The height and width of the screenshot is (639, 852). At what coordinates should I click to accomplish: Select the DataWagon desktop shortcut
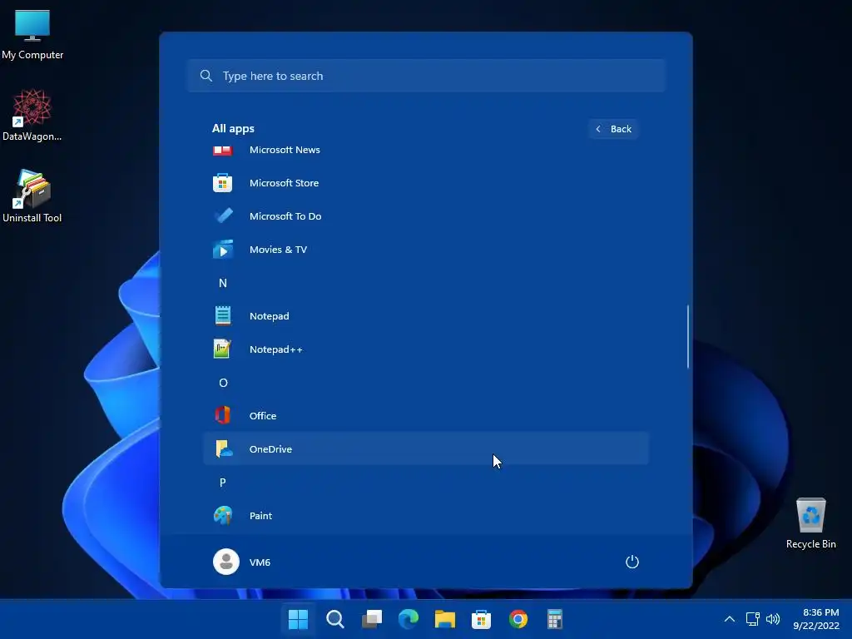(32, 115)
